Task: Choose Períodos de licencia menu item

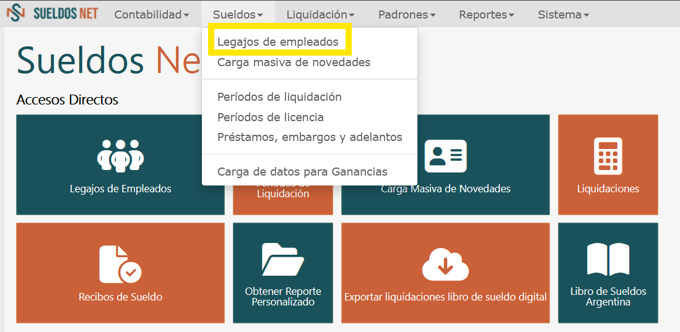Action: click(270, 117)
